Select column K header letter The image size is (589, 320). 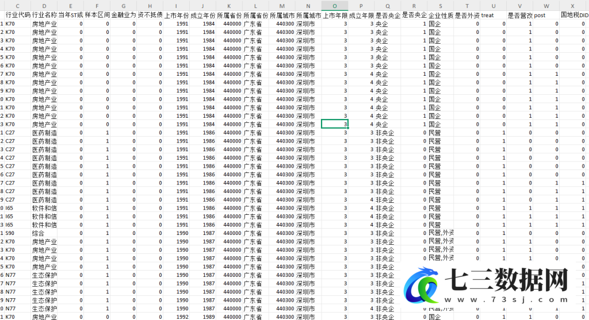(229, 6)
